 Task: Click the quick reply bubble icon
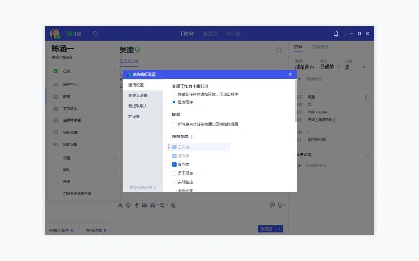[272, 205]
